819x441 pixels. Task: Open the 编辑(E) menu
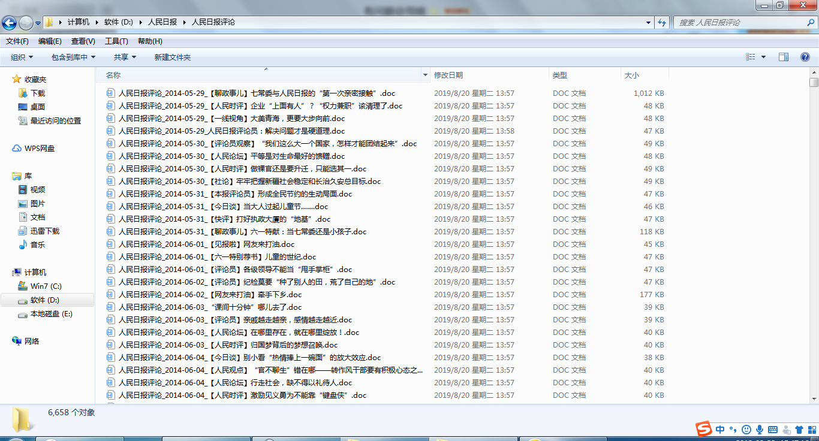(50, 41)
